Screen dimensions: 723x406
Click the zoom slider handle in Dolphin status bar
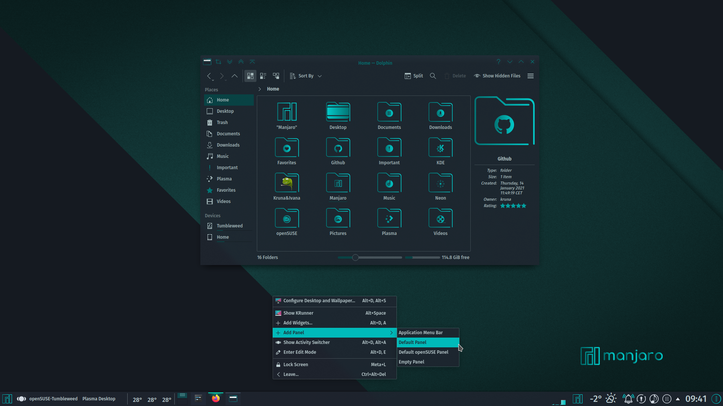click(x=355, y=258)
